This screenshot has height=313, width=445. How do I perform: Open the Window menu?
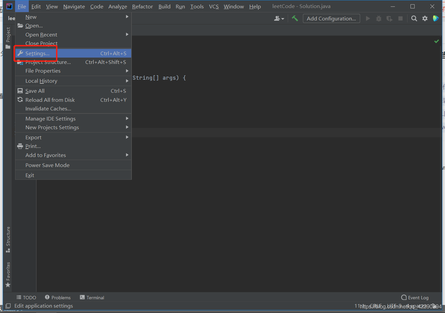[234, 6]
